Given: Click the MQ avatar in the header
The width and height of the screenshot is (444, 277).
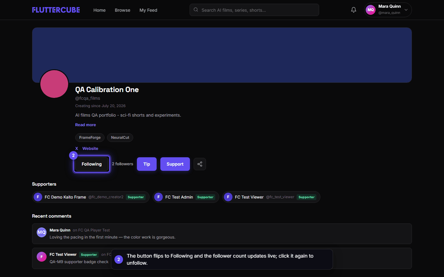Looking at the screenshot, I should point(371,10).
